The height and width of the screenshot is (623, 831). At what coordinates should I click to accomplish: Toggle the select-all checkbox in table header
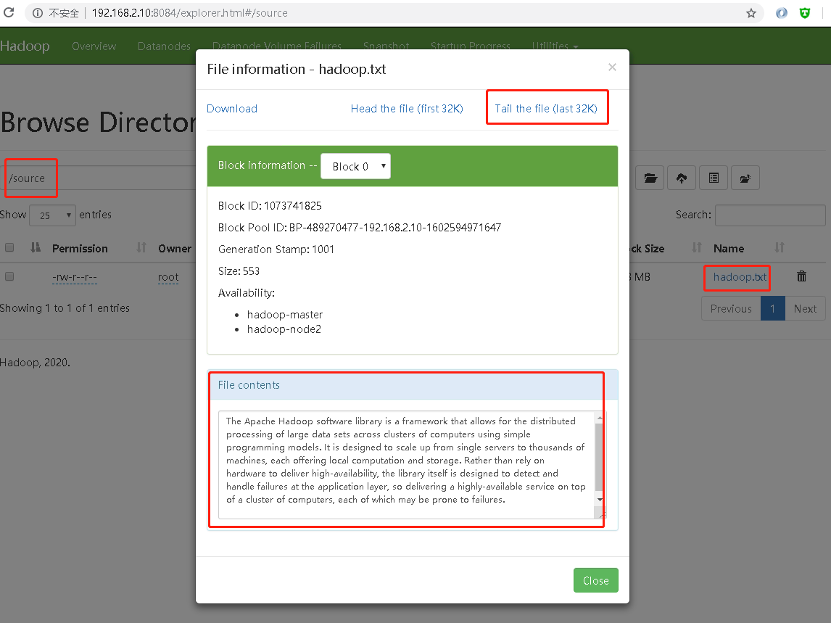click(x=9, y=247)
